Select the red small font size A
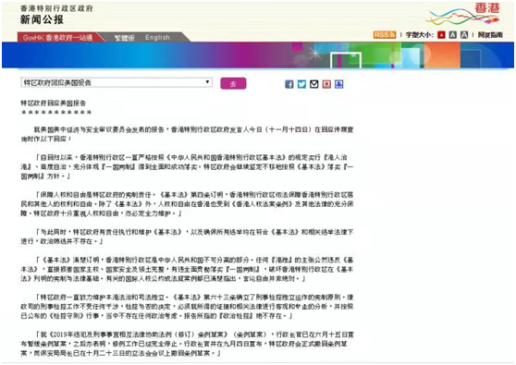The height and width of the screenshot is (365, 516). point(441,35)
